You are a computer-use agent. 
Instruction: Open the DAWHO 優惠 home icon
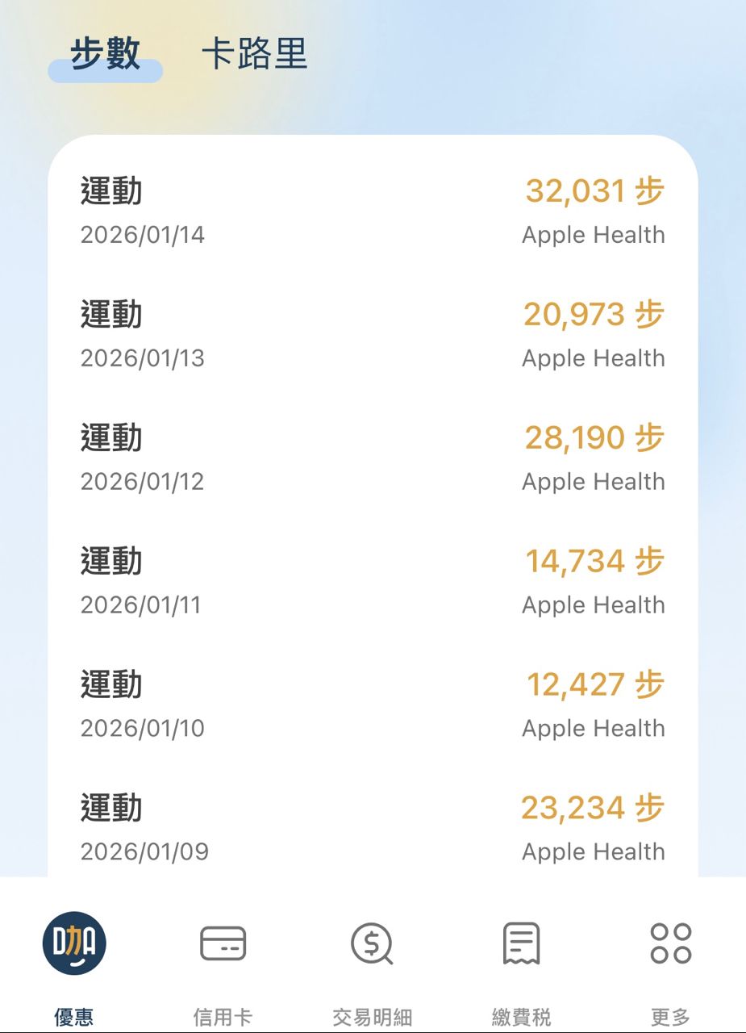74,943
